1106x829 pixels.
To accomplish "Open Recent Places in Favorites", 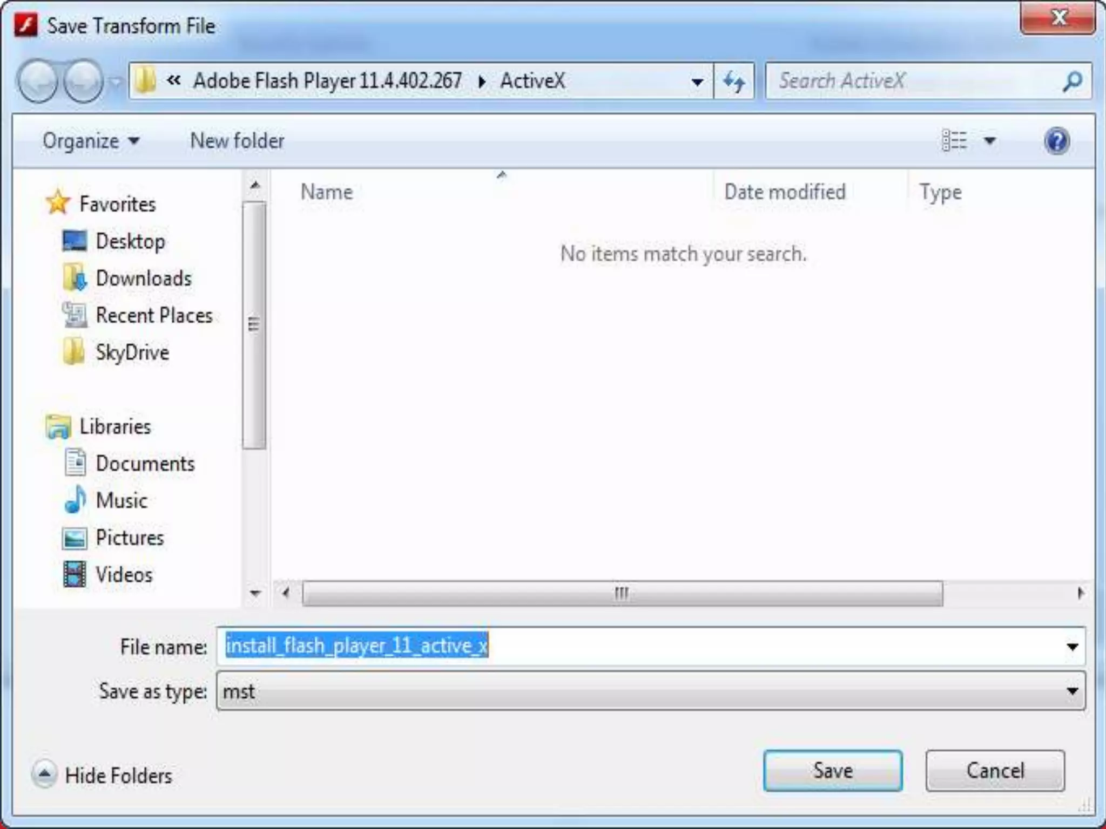I will pyautogui.click(x=154, y=315).
